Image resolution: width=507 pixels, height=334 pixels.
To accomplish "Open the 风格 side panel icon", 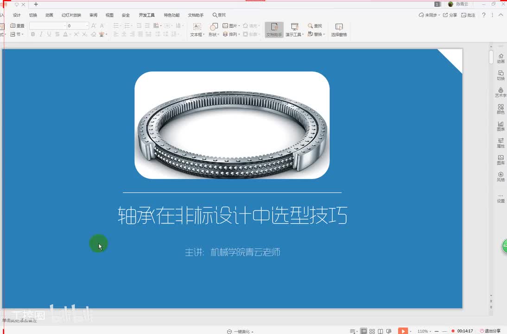I will click(501, 177).
